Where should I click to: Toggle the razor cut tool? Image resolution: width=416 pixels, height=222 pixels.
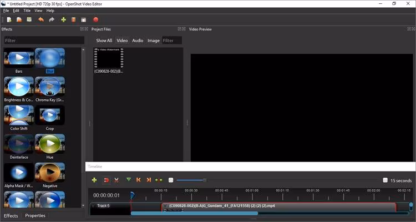pyautogui.click(x=116, y=180)
